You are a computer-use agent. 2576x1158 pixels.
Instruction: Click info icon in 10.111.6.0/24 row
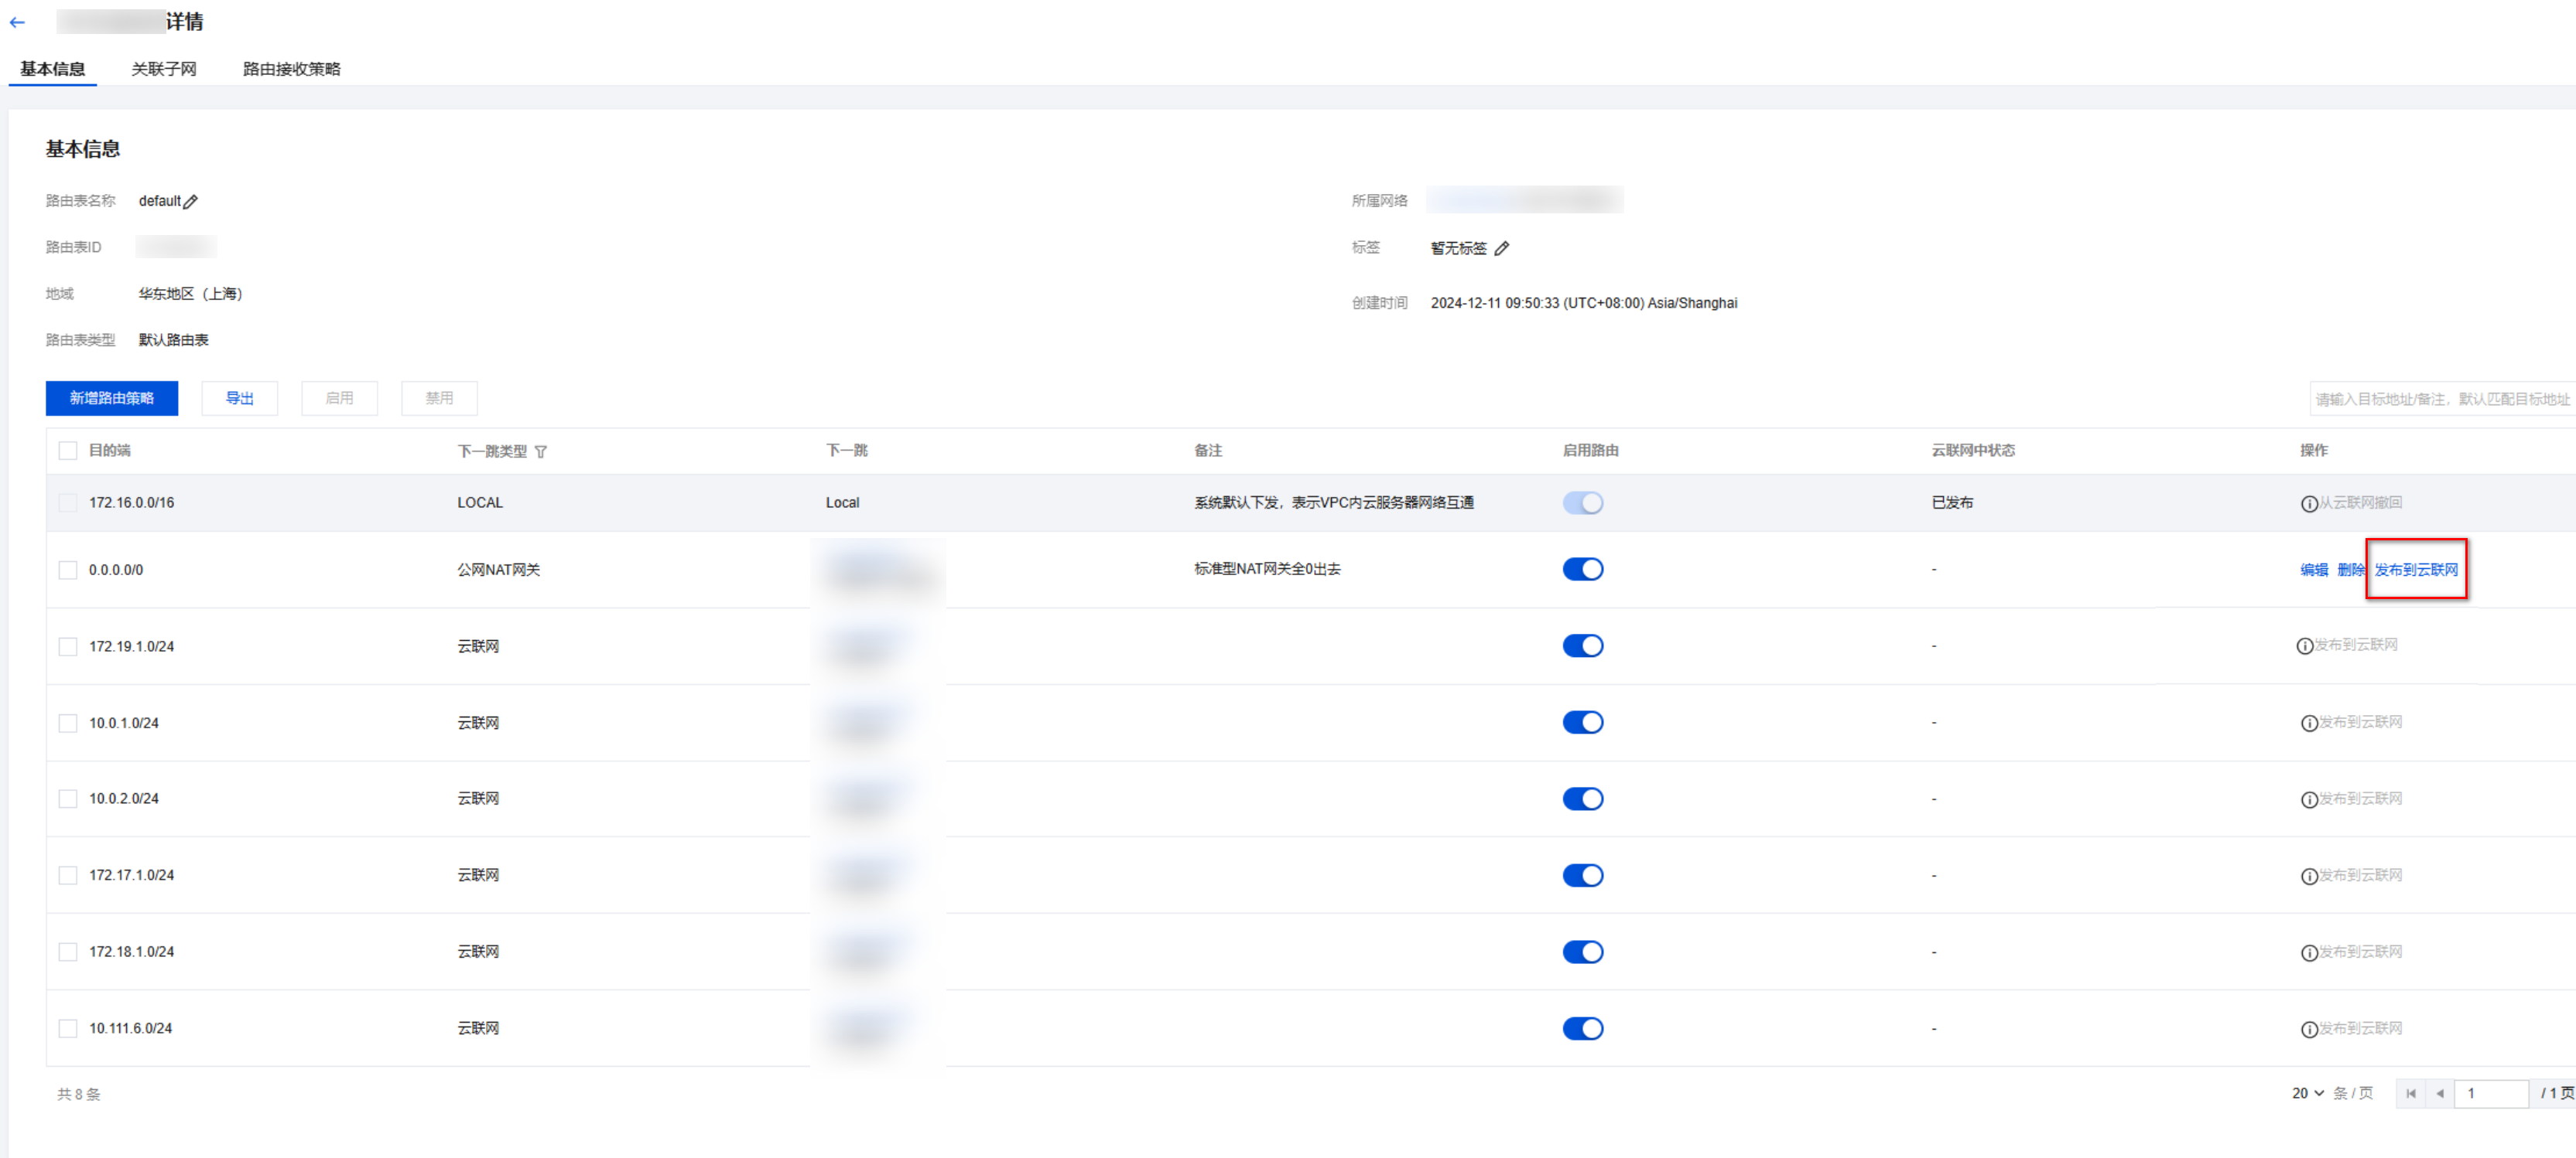(x=2308, y=1029)
